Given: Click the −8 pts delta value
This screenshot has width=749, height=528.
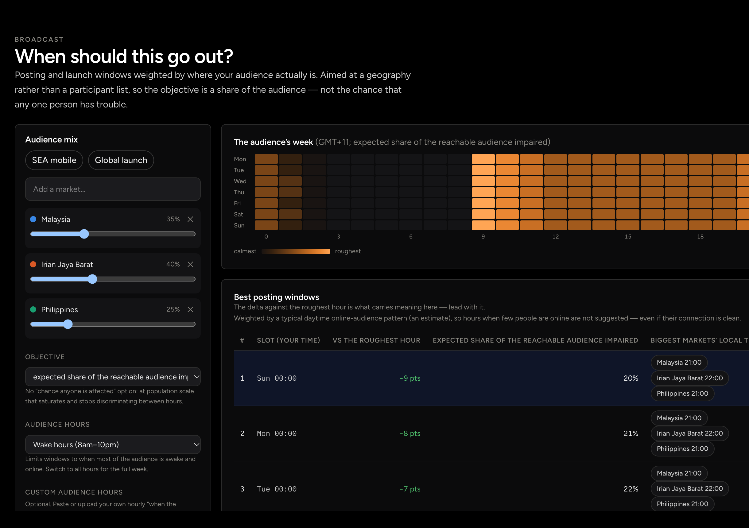Looking at the screenshot, I should [410, 434].
